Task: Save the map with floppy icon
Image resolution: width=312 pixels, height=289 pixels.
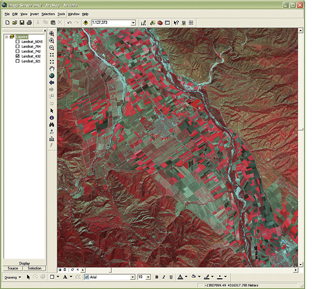Action: tap(22, 22)
